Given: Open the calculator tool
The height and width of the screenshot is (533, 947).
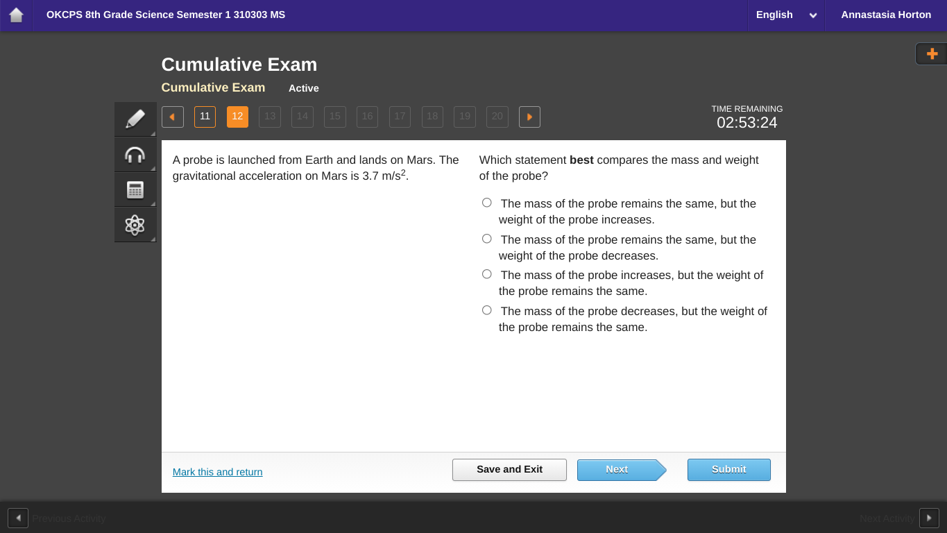Looking at the screenshot, I should click(x=135, y=189).
